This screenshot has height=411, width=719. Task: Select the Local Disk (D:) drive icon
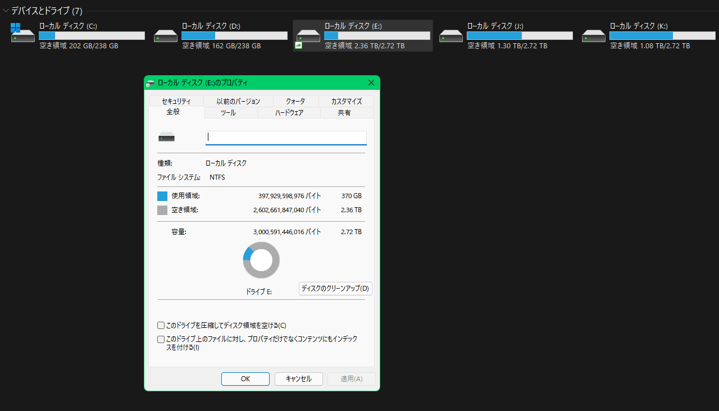(x=166, y=35)
